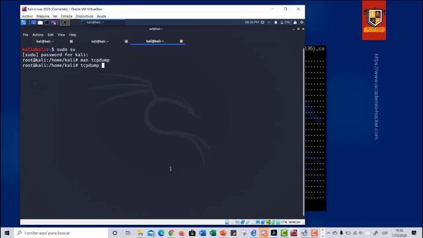This screenshot has height=238, width=423.
Task: Open Mail app from the taskbar
Action: coord(151,233)
